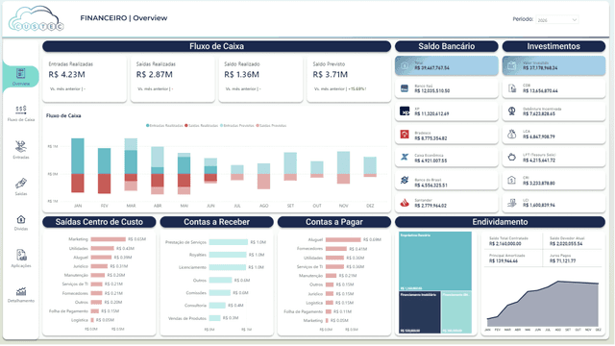
Task: Select the Saídas Realizadas KPI card
Action: pyautogui.click(x=173, y=79)
